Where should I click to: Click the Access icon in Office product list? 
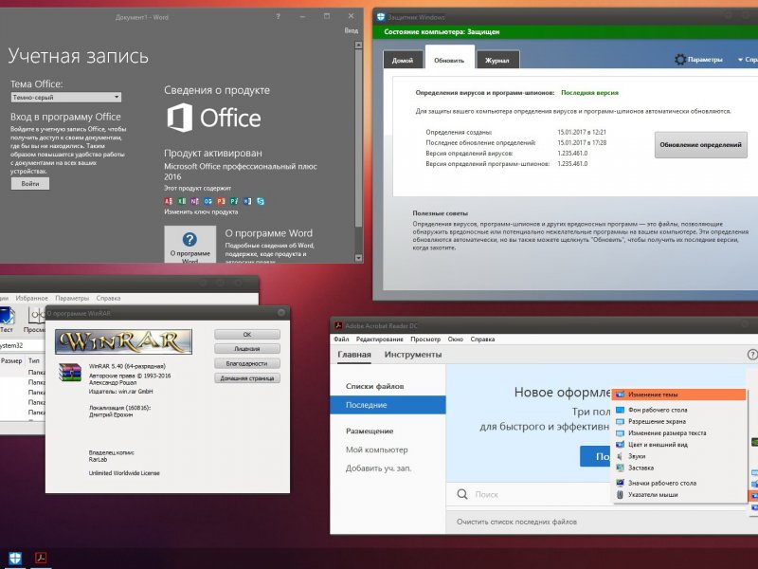pos(169,201)
